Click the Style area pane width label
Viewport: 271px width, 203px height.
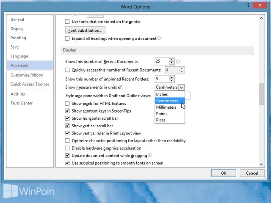pos(108,96)
